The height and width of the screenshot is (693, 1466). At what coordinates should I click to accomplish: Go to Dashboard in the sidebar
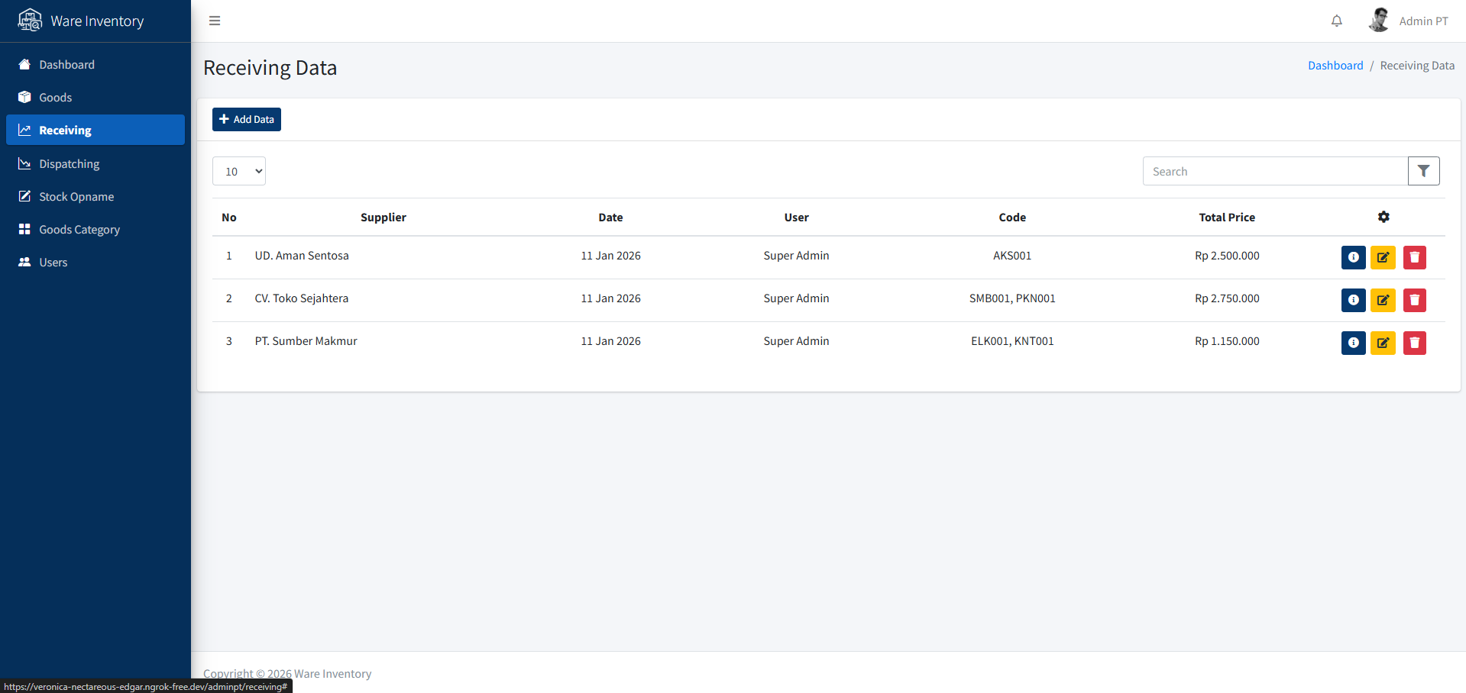tap(66, 65)
